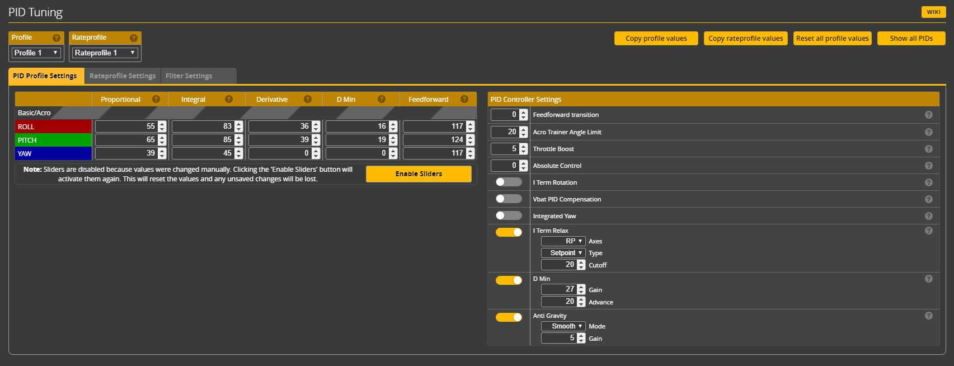Disable the Anti Gravity toggle
Viewport: 954px width, 366px height.
point(508,317)
